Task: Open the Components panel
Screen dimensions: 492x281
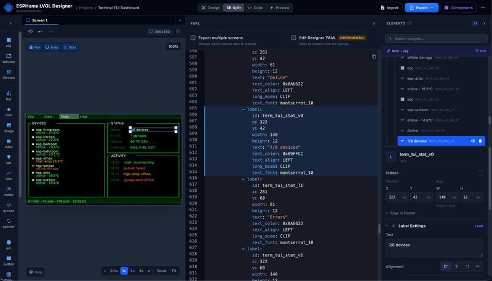Action: coord(458,8)
